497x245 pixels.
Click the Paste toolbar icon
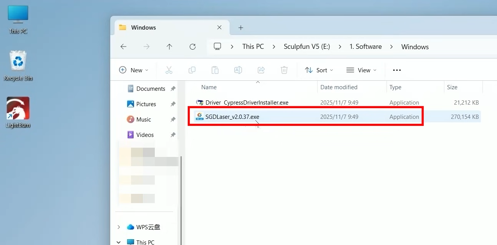tap(215, 70)
